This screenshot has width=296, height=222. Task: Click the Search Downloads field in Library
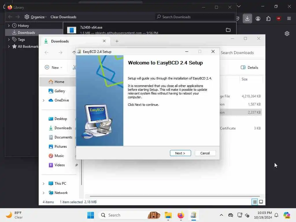(195, 17)
